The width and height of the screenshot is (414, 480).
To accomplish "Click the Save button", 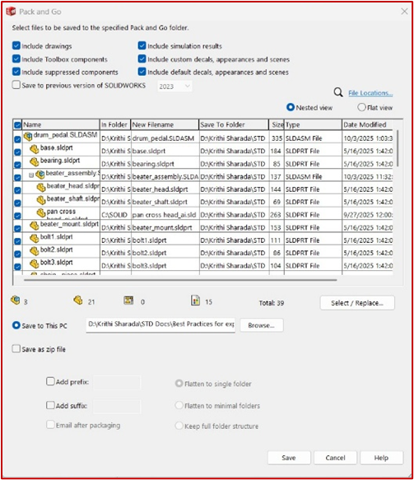I will click(x=289, y=458).
